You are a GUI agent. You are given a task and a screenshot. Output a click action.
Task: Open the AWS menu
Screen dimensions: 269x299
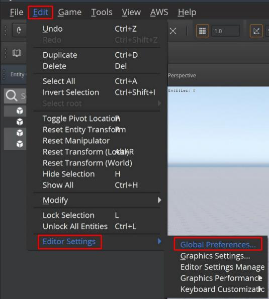tap(159, 13)
